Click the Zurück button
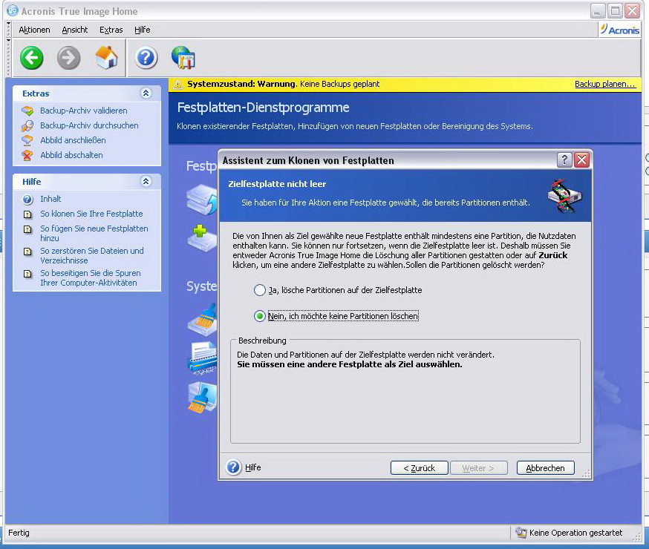 [x=420, y=468]
